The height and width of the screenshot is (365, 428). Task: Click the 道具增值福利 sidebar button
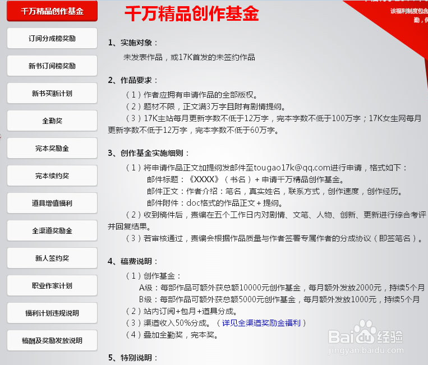(52, 203)
